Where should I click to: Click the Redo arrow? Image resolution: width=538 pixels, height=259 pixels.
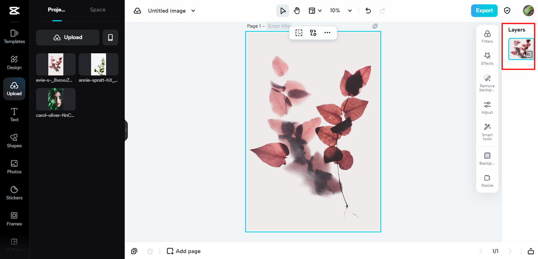382,10
